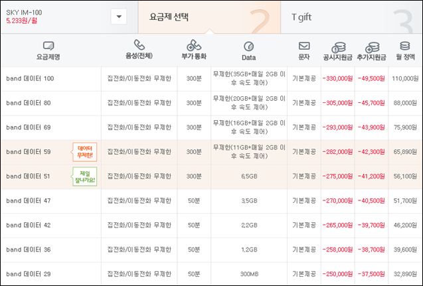The width and height of the screenshot is (423, 286).
Task: Select the band 데이터 100 plan row
Action: [x=211, y=79]
